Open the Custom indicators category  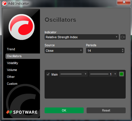pos(12,84)
